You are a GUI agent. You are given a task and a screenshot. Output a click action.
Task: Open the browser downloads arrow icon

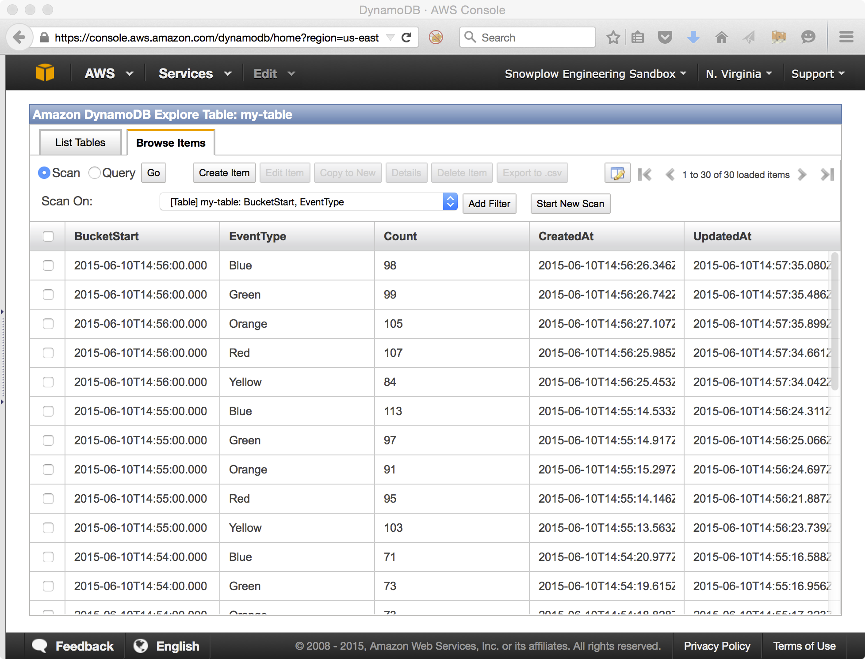(693, 38)
